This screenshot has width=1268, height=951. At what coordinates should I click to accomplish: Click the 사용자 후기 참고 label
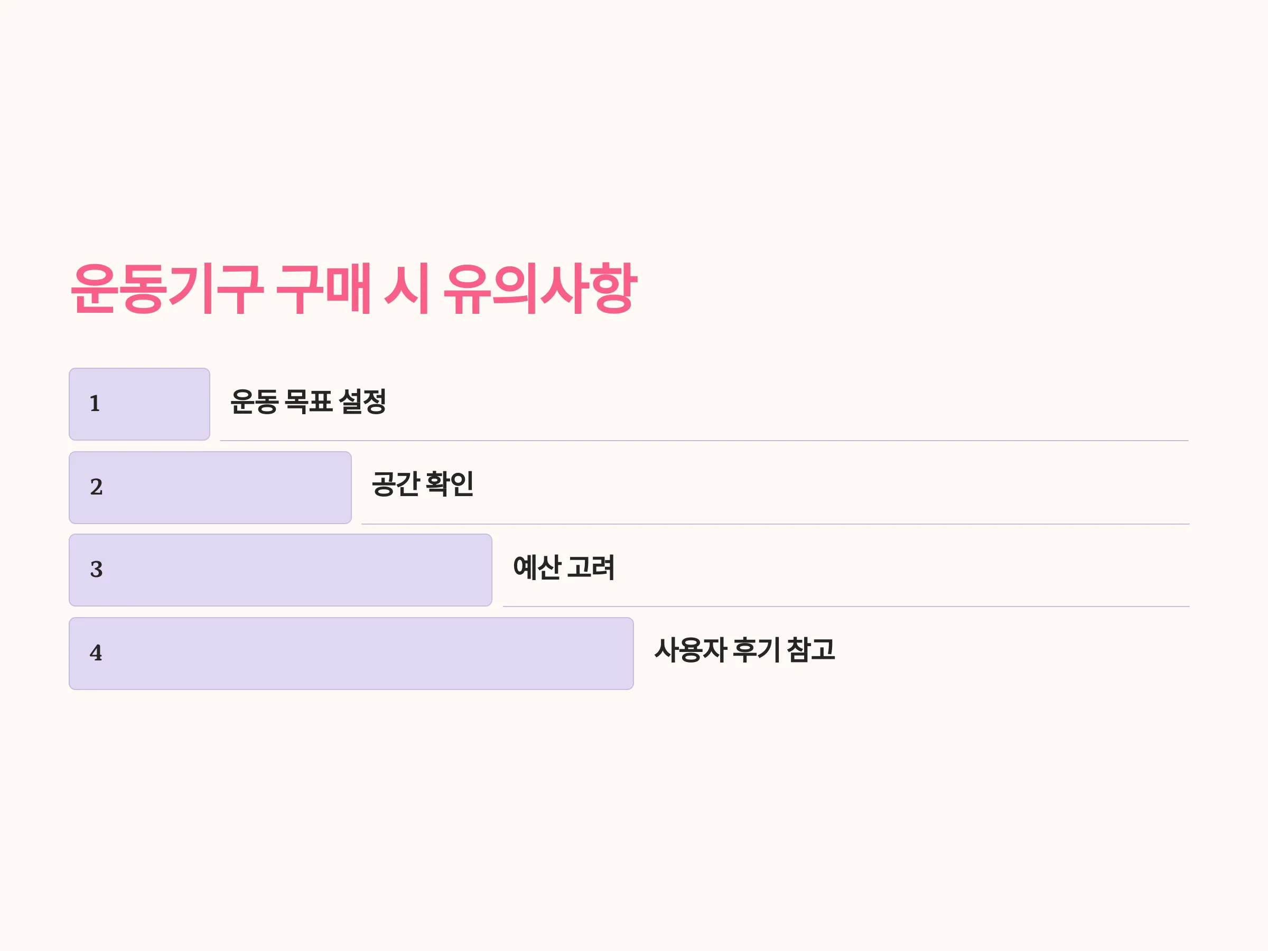tap(744, 650)
